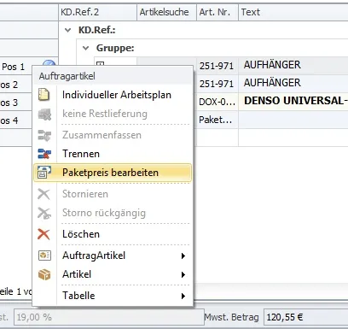Select Löschen in the context menu
The height and width of the screenshot is (329, 348).
(x=113, y=234)
